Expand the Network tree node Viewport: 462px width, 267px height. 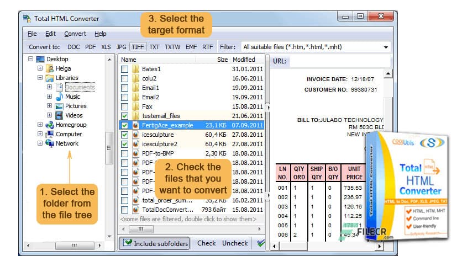[40, 143]
